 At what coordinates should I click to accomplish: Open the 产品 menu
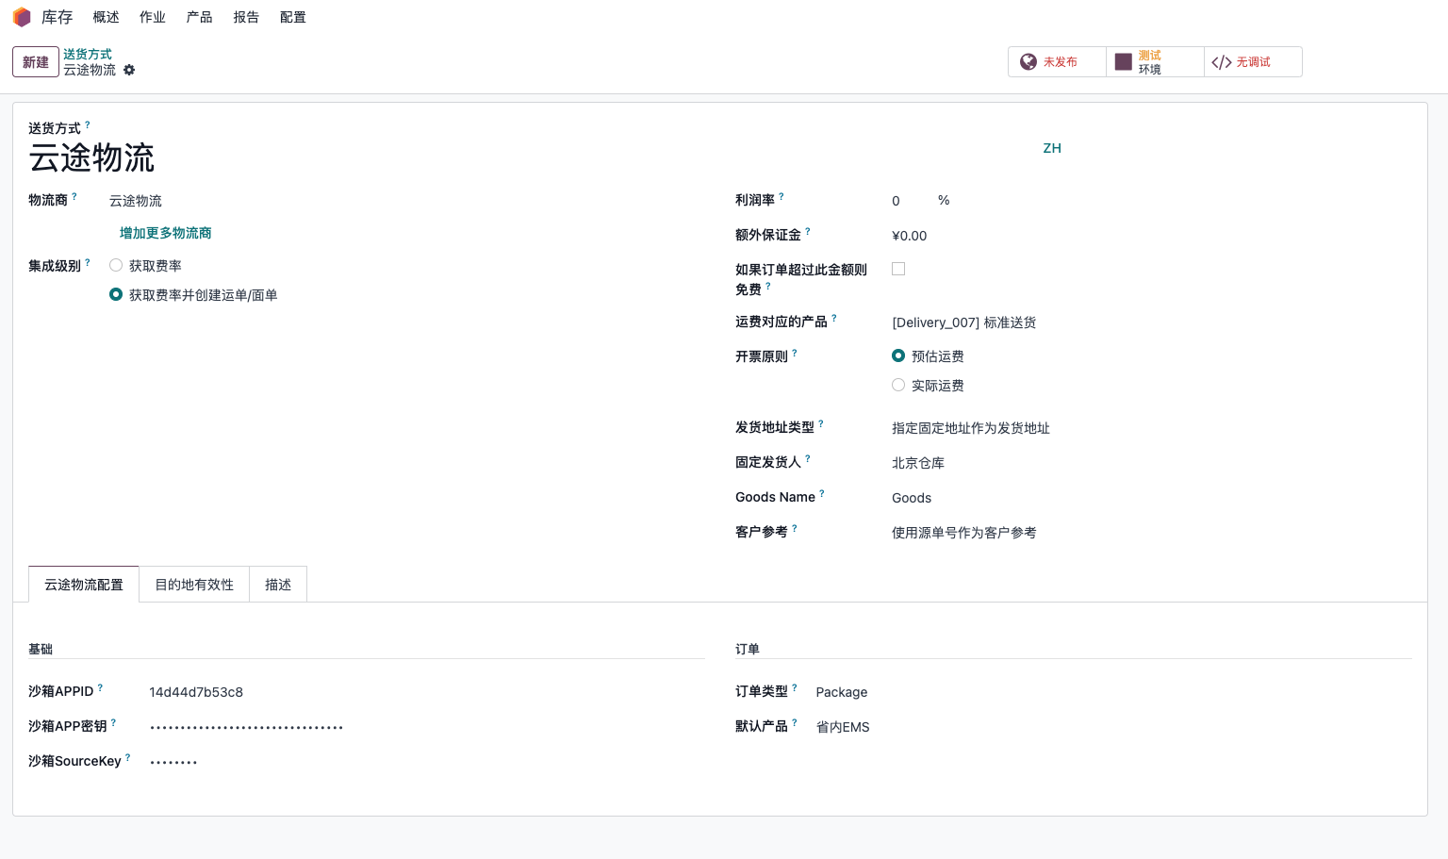(200, 17)
